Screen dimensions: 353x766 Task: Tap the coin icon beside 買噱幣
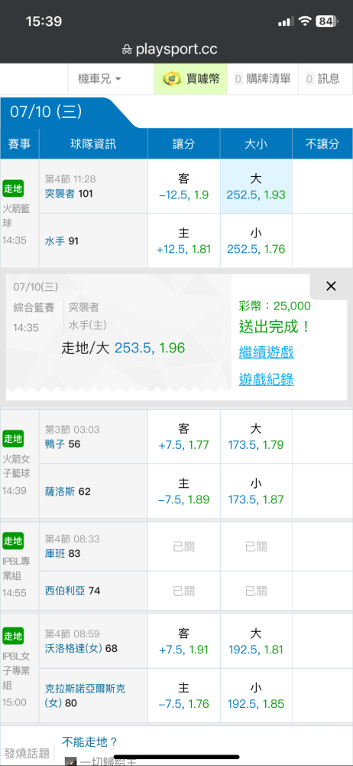pyautogui.click(x=171, y=79)
